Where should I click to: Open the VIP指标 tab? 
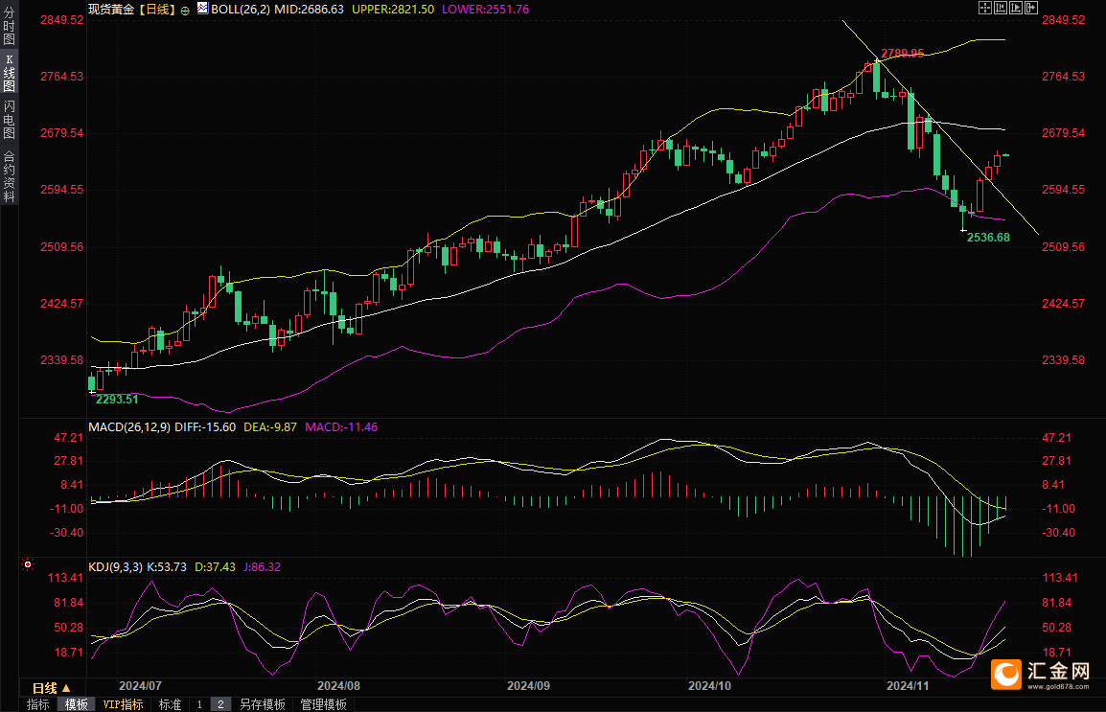[123, 704]
